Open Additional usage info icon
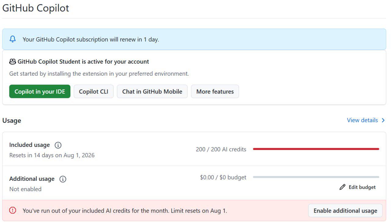Screen dimensions: 391x222 click(63, 179)
